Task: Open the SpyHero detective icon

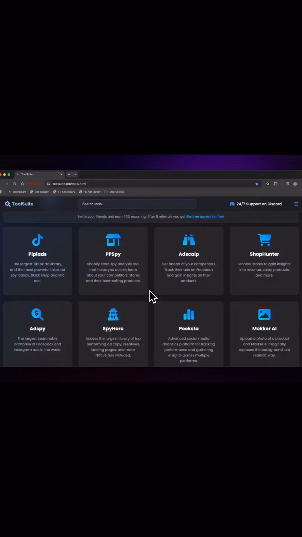Action: coord(113,314)
